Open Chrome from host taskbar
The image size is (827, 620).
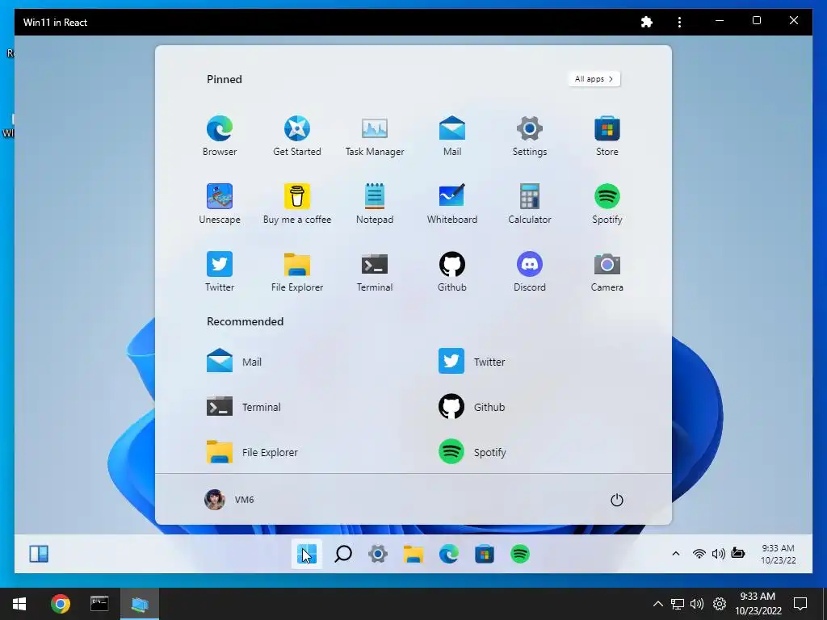(x=60, y=604)
